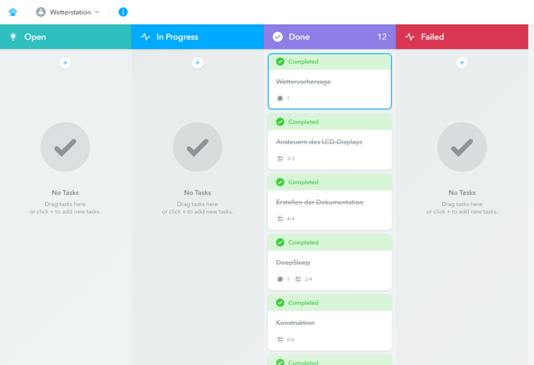Toggle completed checkmark on Erstellen der Dokumentation
Screen dimensions: 534x365
pos(280,182)
